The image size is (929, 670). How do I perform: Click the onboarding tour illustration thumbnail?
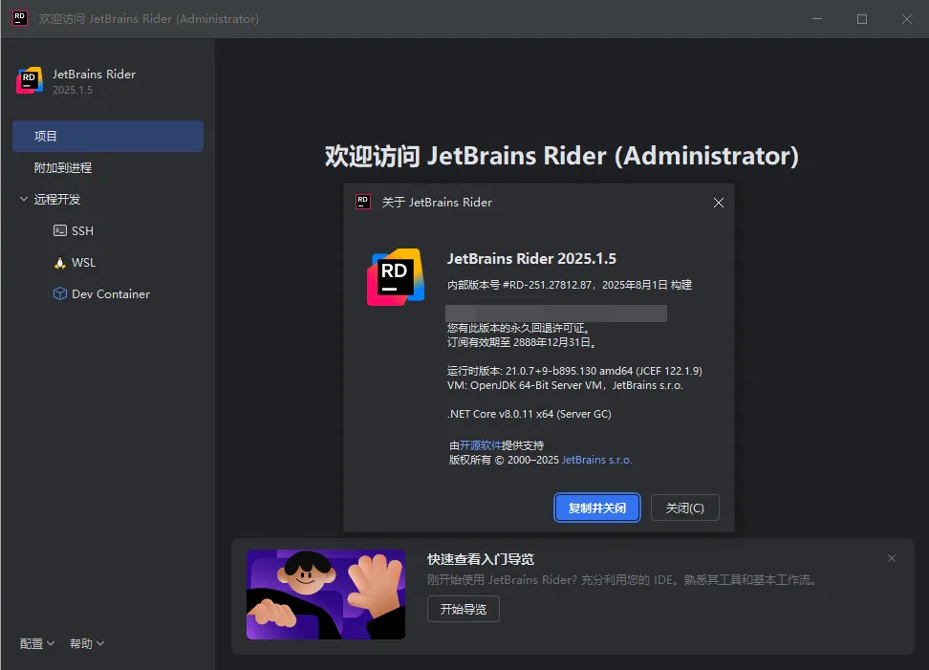pos(326,594)
